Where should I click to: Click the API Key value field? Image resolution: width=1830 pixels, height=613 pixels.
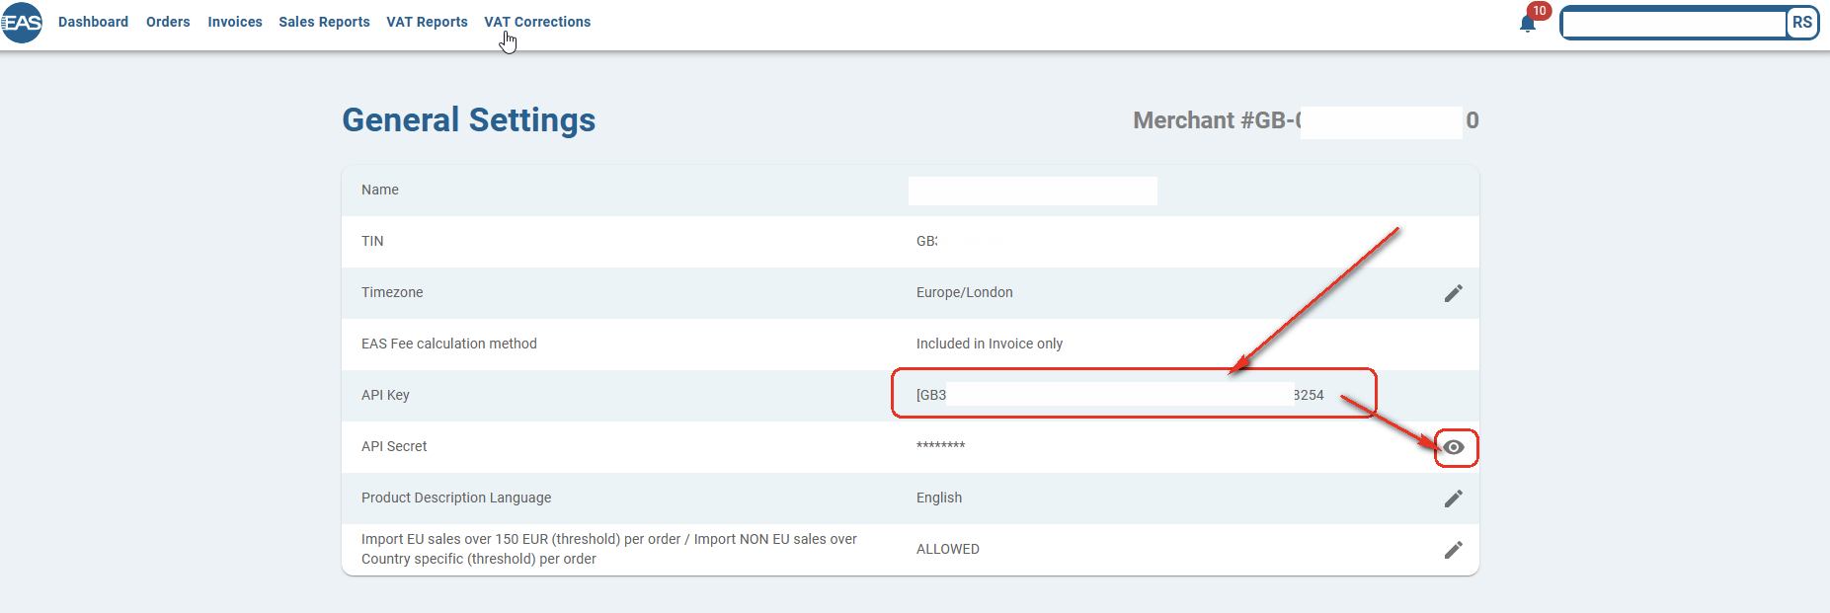1119,395
